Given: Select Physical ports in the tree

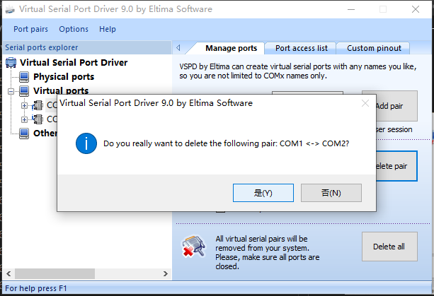Looking at the screenshot, I should tap(64, 76).
